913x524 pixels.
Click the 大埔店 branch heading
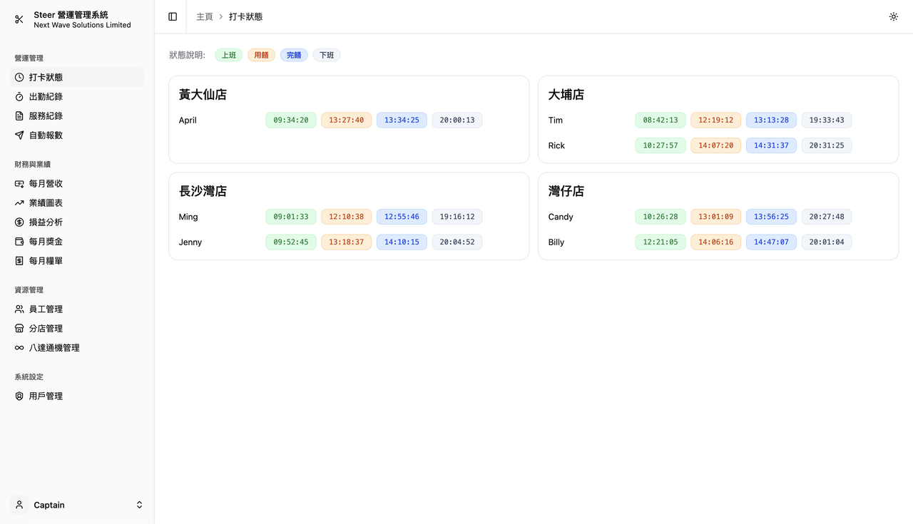coord(566,95)
